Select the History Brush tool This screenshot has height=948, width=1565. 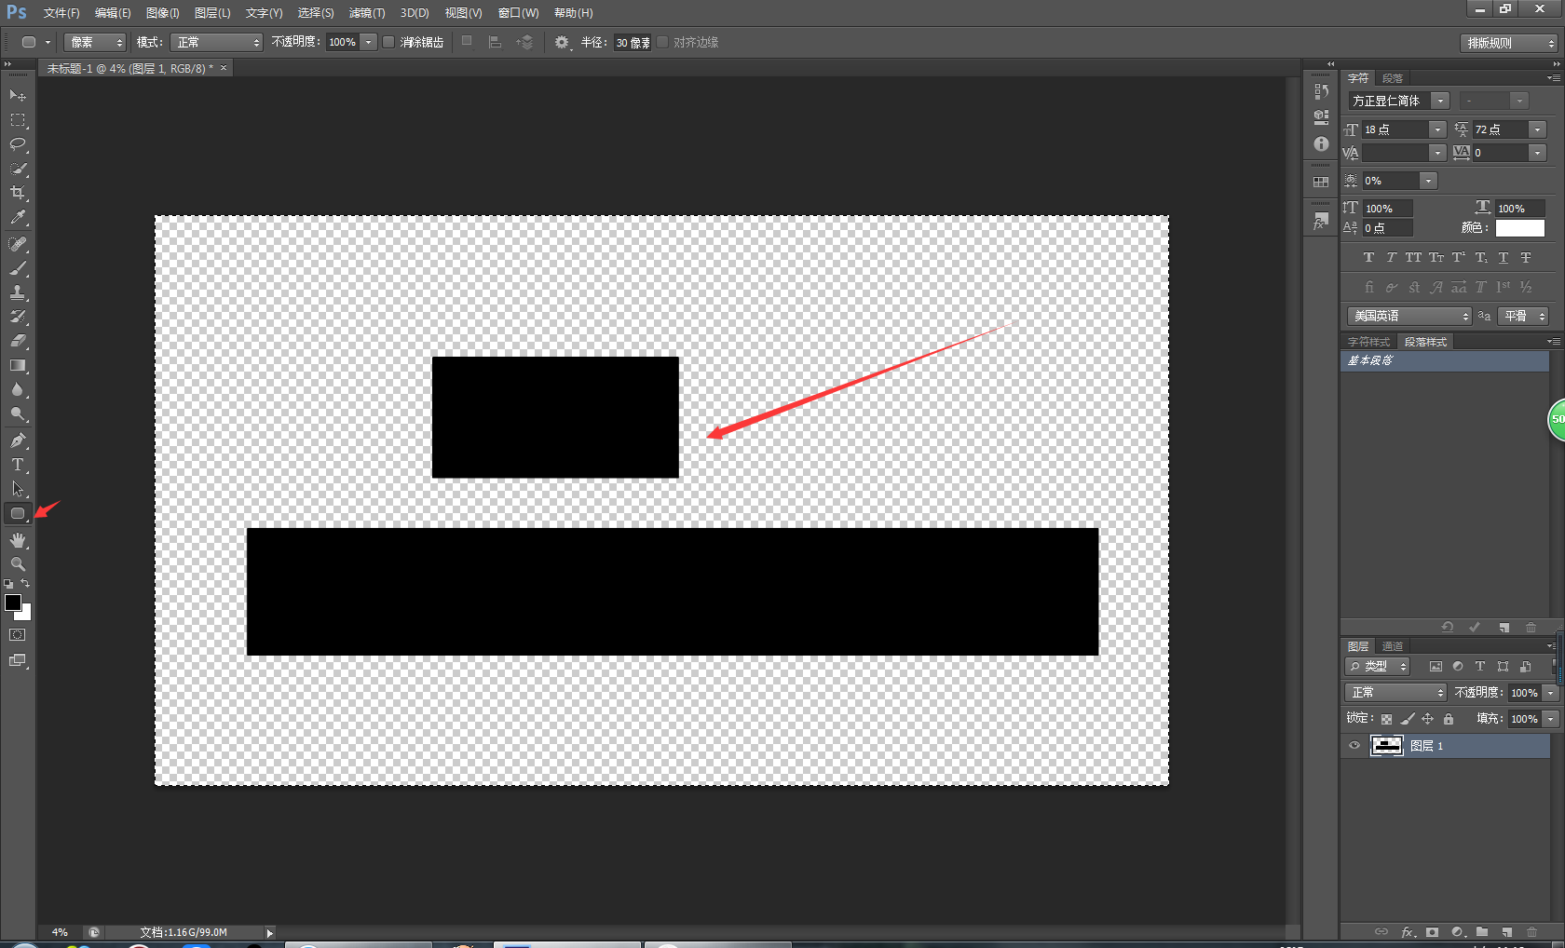(x=18, y=317)
